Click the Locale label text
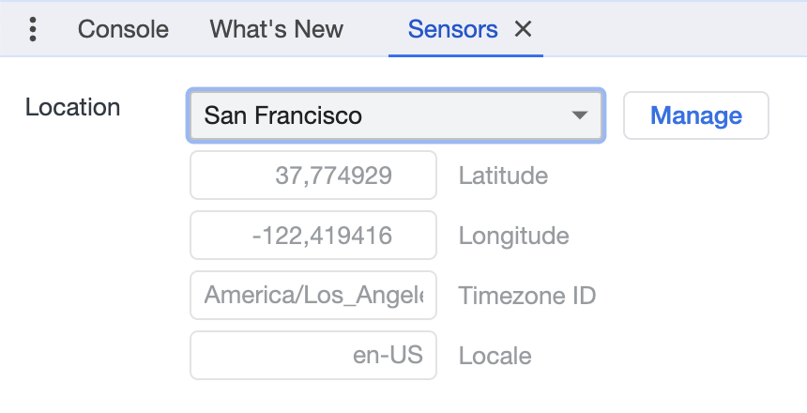This screenshot has width=807, height=413. (x=495, y=357)
